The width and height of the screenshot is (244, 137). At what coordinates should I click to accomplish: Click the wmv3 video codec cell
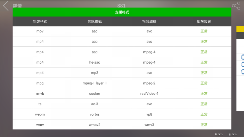[x=149, y=125]
